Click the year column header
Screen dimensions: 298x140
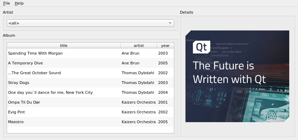165,45
